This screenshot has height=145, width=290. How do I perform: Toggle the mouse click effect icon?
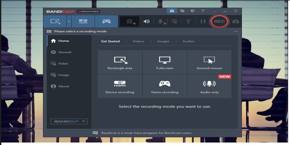coord(174,21)
